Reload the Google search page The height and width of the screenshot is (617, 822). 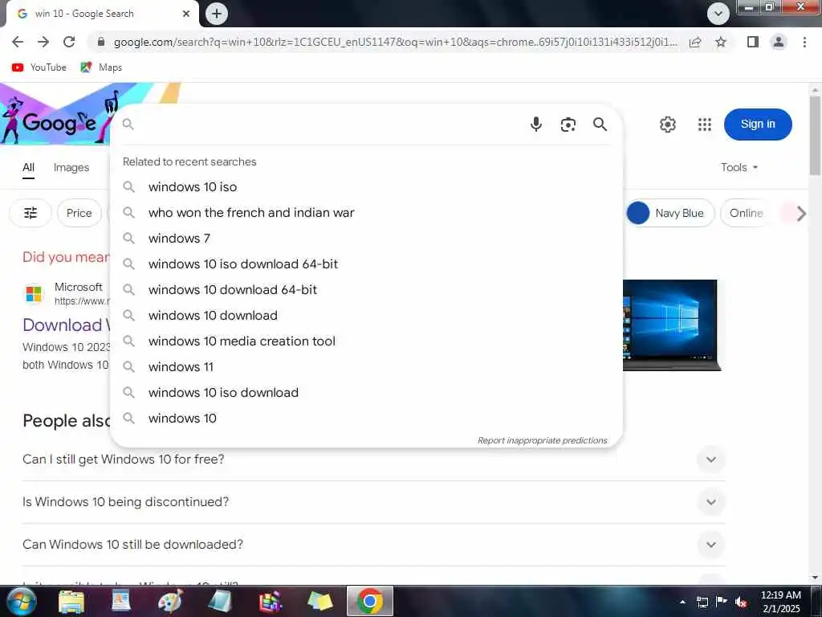[69, 42]
